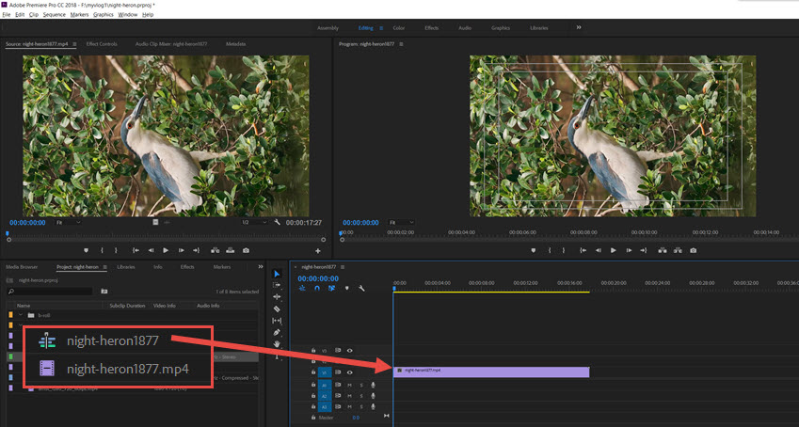Mark In point in Source monitor

[102, 251]
